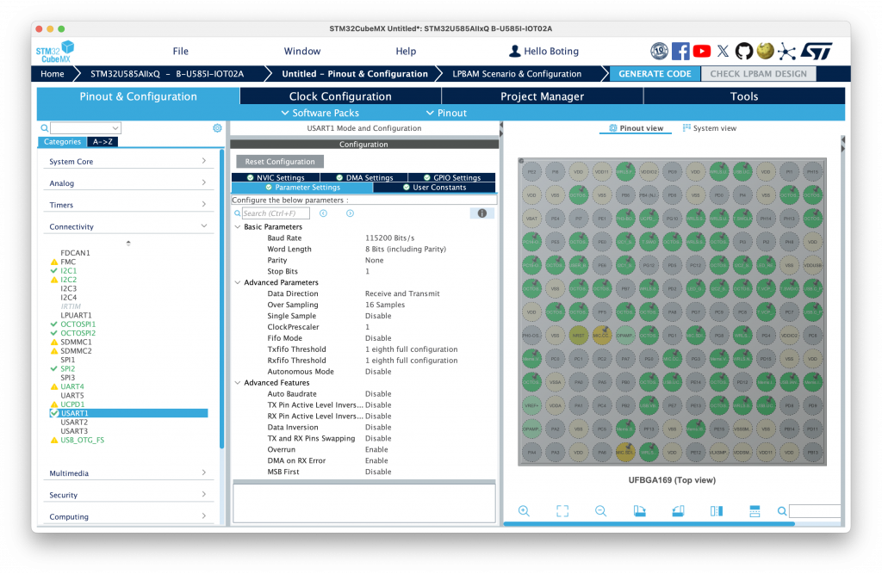Click the ST logo in header
Image resolution: width=882 pixels, height=574 pixels.
tap(817, 51)
